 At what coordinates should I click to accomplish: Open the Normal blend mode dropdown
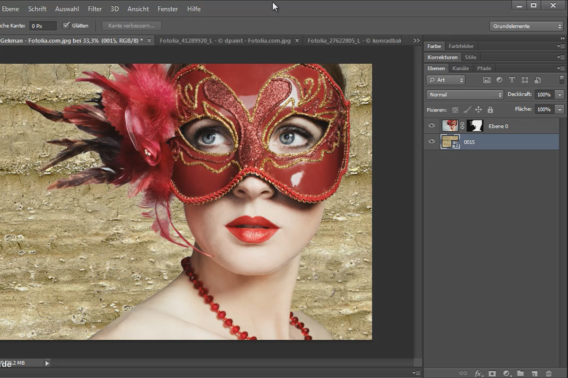point(465,94)
